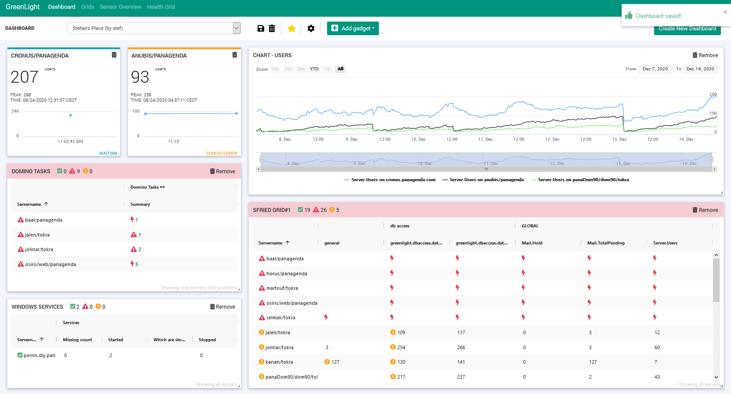
Task: Delete the ANUBIS/PANAGENDA gadget via trash icon
Action: [x=234, y=55]
